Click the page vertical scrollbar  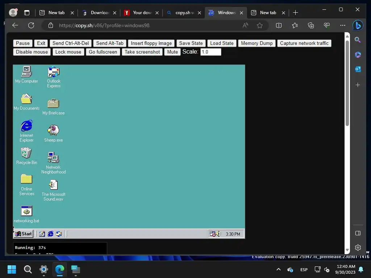[x=347, y=83]
